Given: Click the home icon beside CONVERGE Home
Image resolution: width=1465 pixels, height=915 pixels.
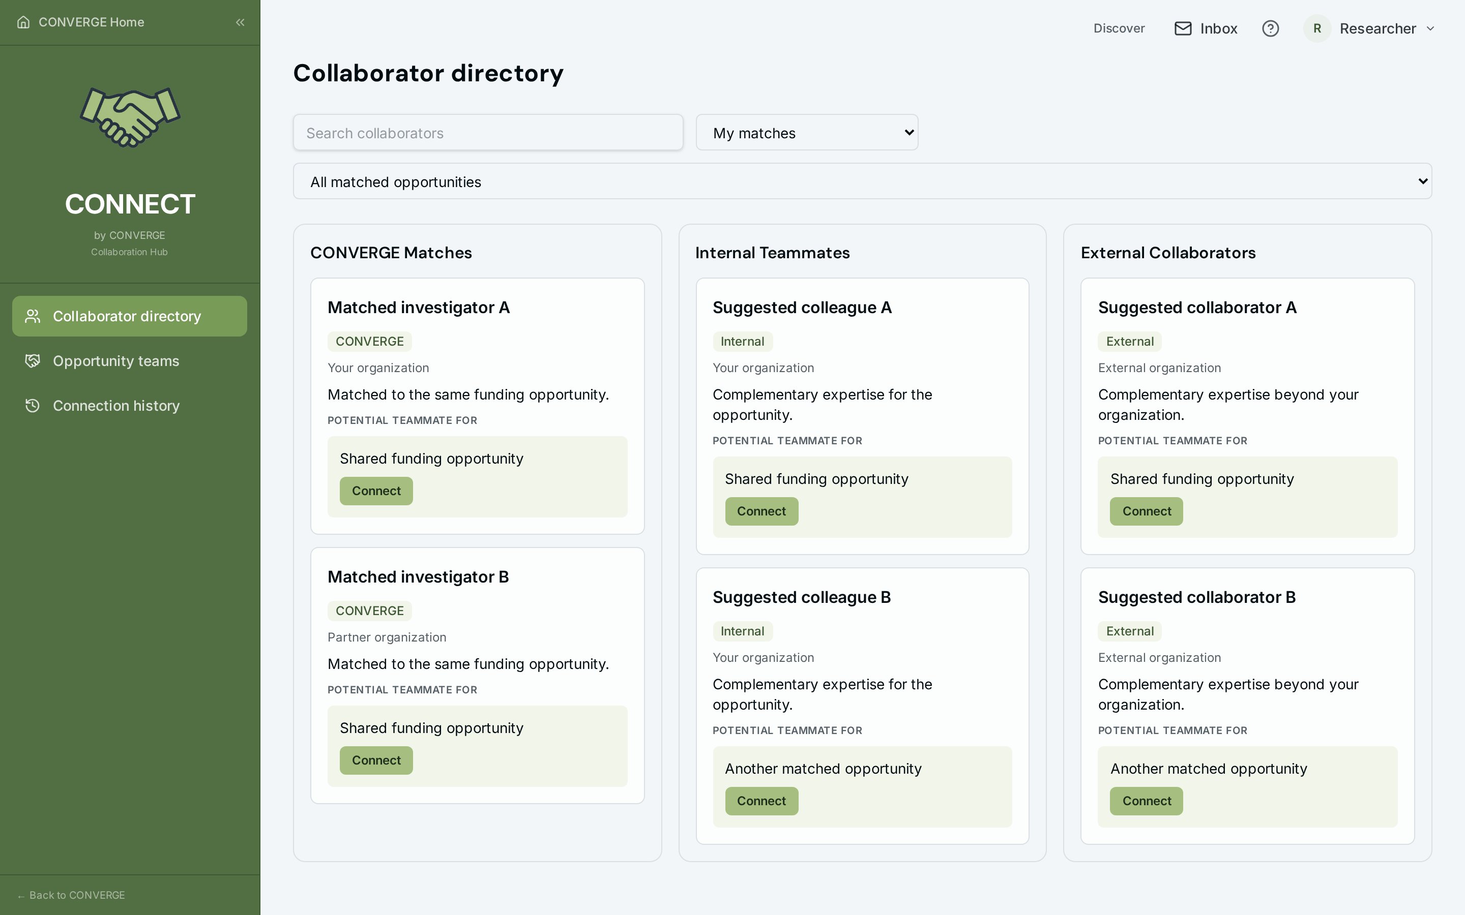Looking at the screenshot, I should click(x=23, y=22).
